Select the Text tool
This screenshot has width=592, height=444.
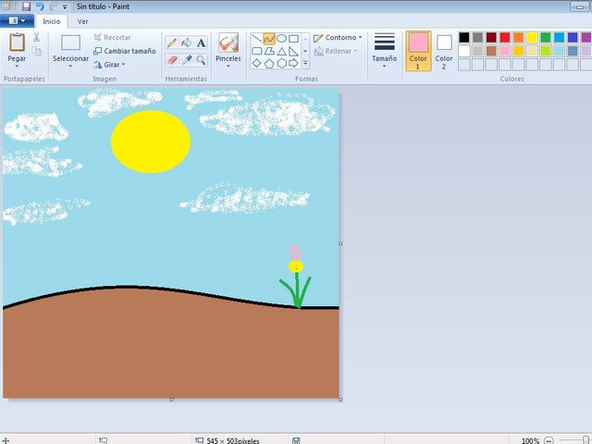(202, 43)
